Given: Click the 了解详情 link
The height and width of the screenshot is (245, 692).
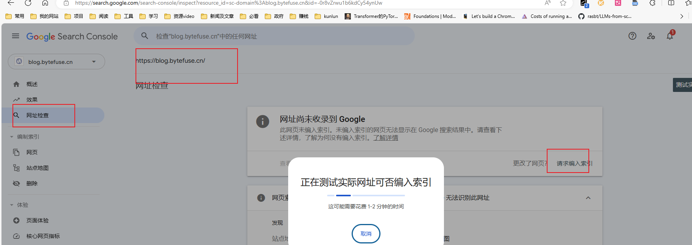Looking at the screenshot, I should [x=386, y=138].
